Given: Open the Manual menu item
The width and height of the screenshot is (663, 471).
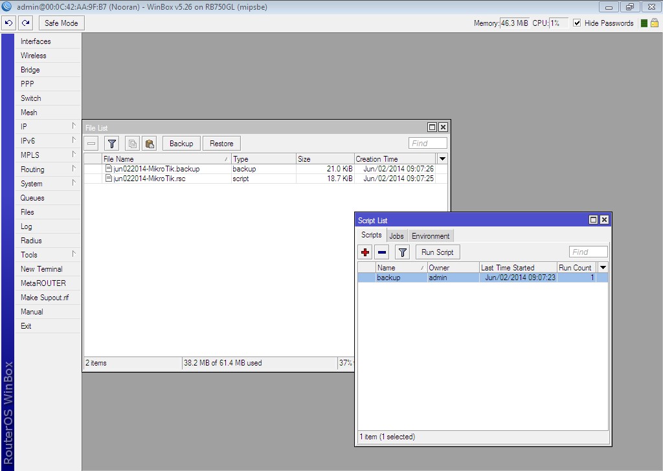Looking at the screenshot, I should point(48,312).
